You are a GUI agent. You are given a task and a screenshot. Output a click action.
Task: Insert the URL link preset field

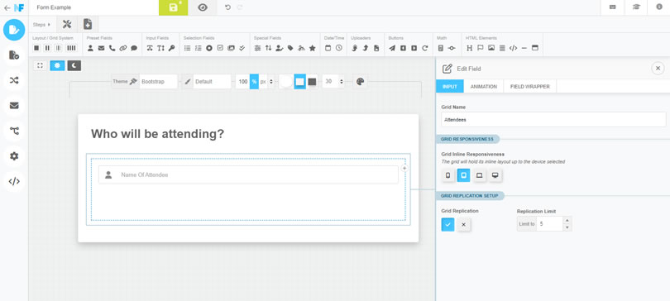(x=123, y=48)
